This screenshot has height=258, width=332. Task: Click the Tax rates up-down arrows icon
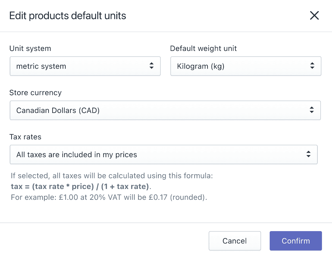tap(308, 154)
